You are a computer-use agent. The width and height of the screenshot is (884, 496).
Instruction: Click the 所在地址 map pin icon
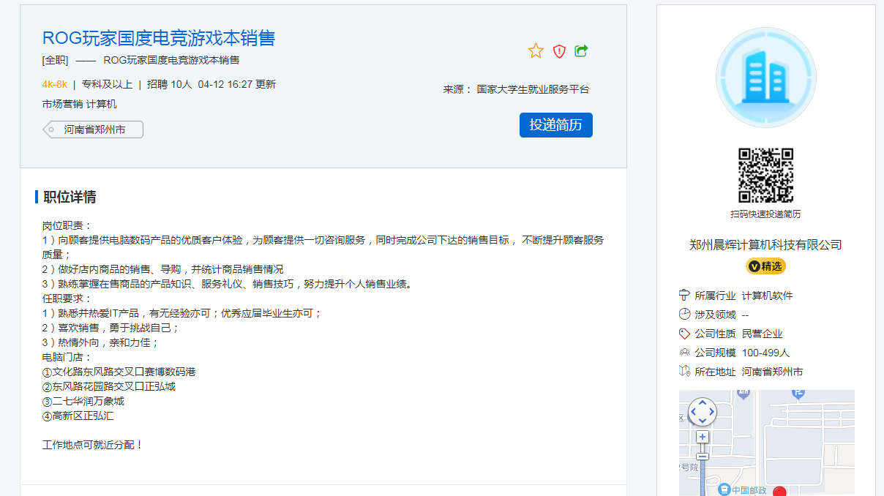(684, 372)
